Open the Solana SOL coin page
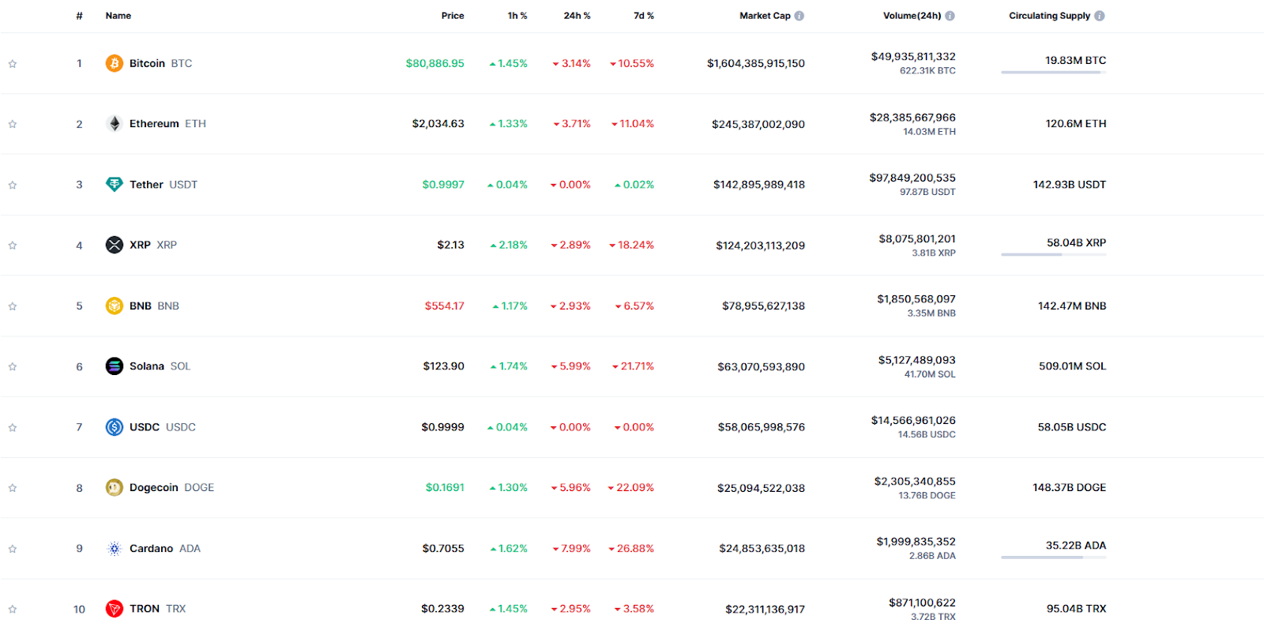1264x638 pixels. (160, 366)
